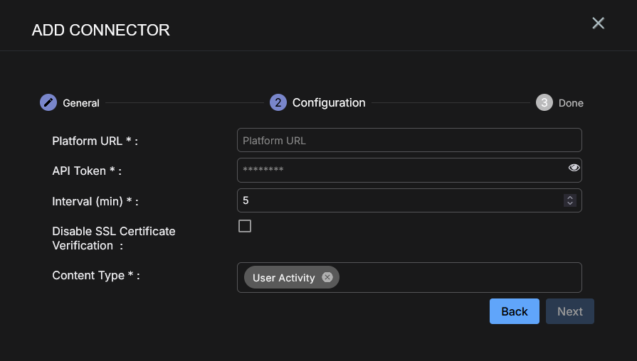Viewport: 637px width, 361px height.
Task: Click the User Activity tag
Action: [283, 278]
